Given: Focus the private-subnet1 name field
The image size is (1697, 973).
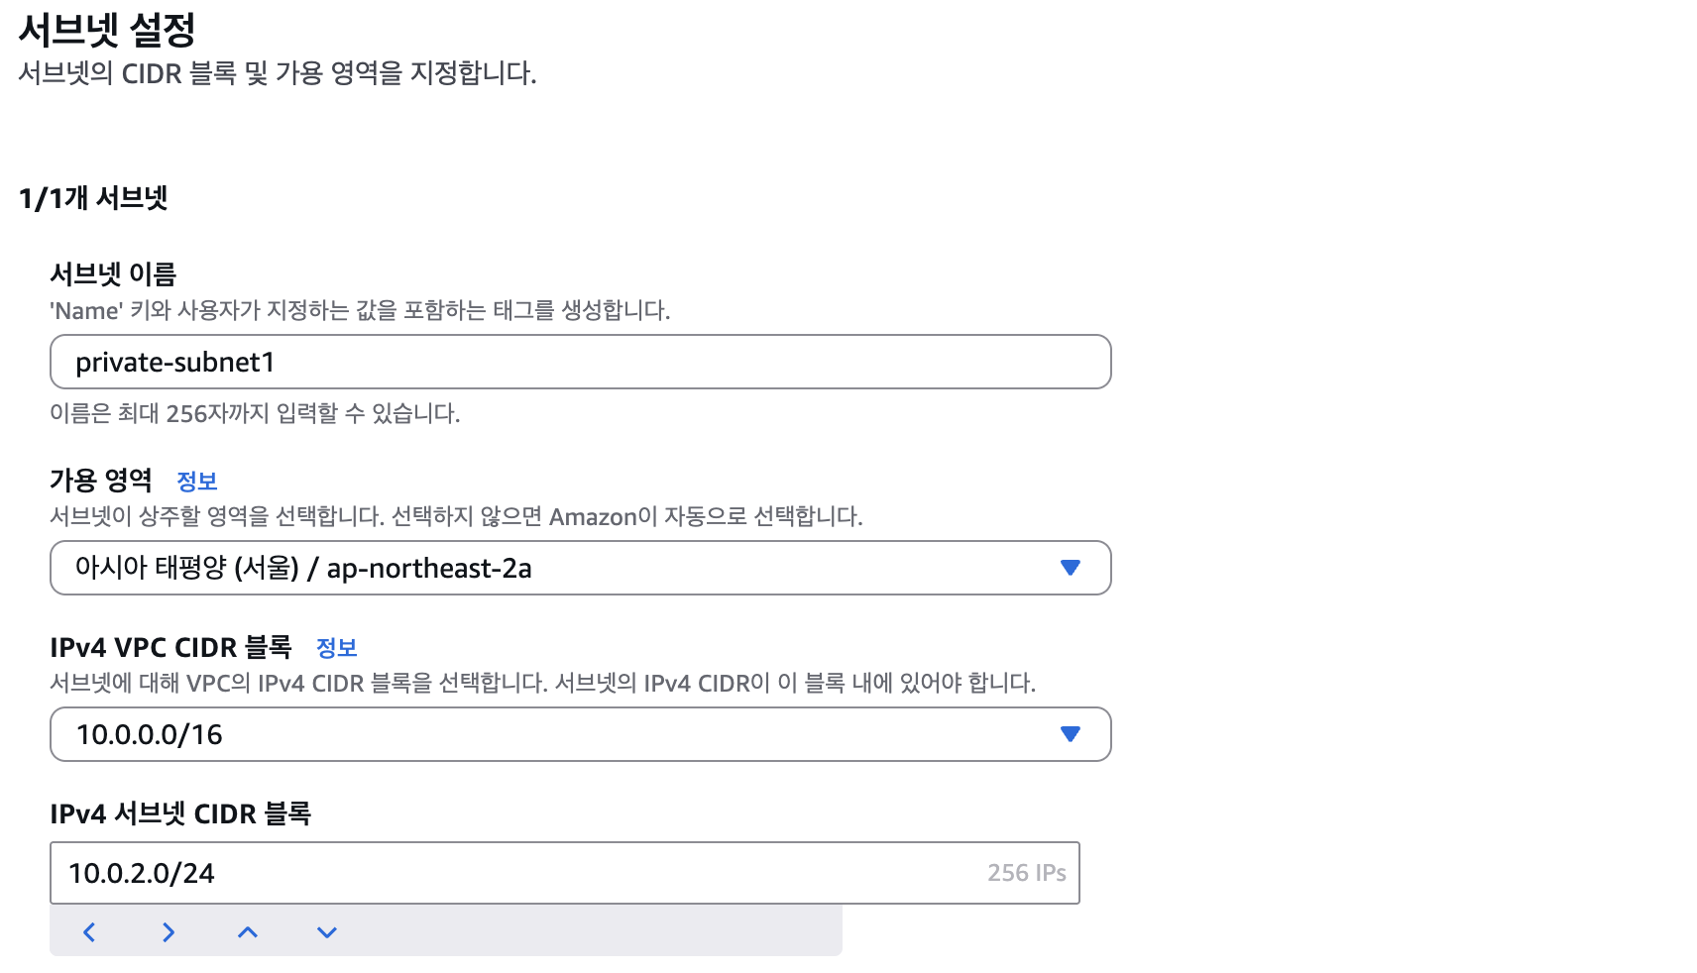Looking at the screenshot, I should click(580, 362).
